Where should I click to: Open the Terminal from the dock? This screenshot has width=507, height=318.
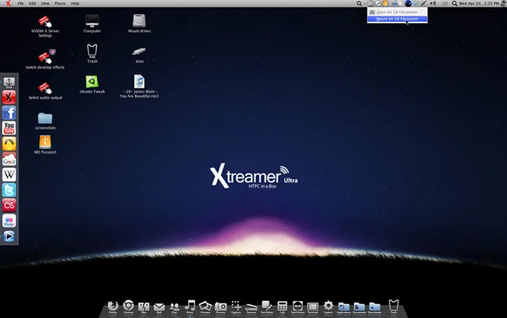tap(312, 306)
